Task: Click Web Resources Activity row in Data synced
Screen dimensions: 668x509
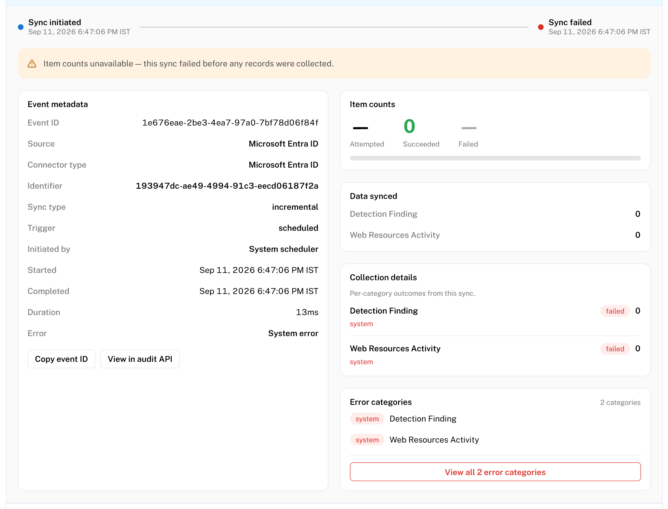Action: [x=496, y=235]
